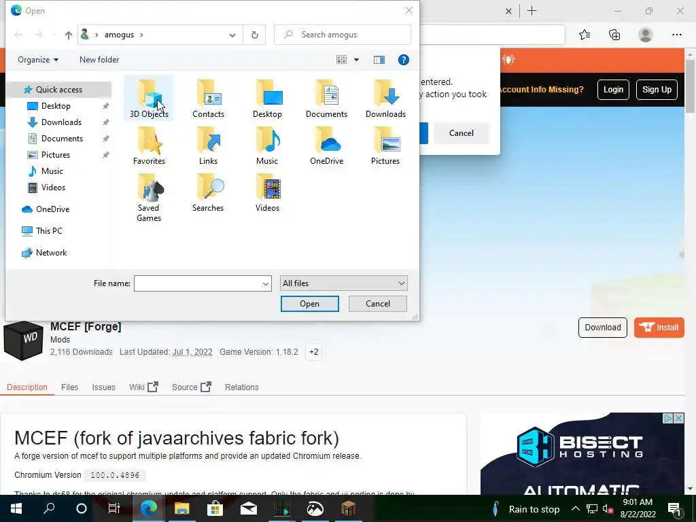Screen dimensions: 696x522
Task: Select the Videos folder in file list
Action: point(267,192)
